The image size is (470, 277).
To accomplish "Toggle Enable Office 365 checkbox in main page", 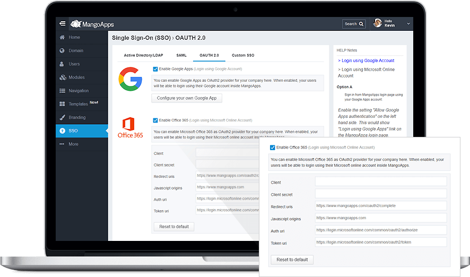I will (155, 120).
